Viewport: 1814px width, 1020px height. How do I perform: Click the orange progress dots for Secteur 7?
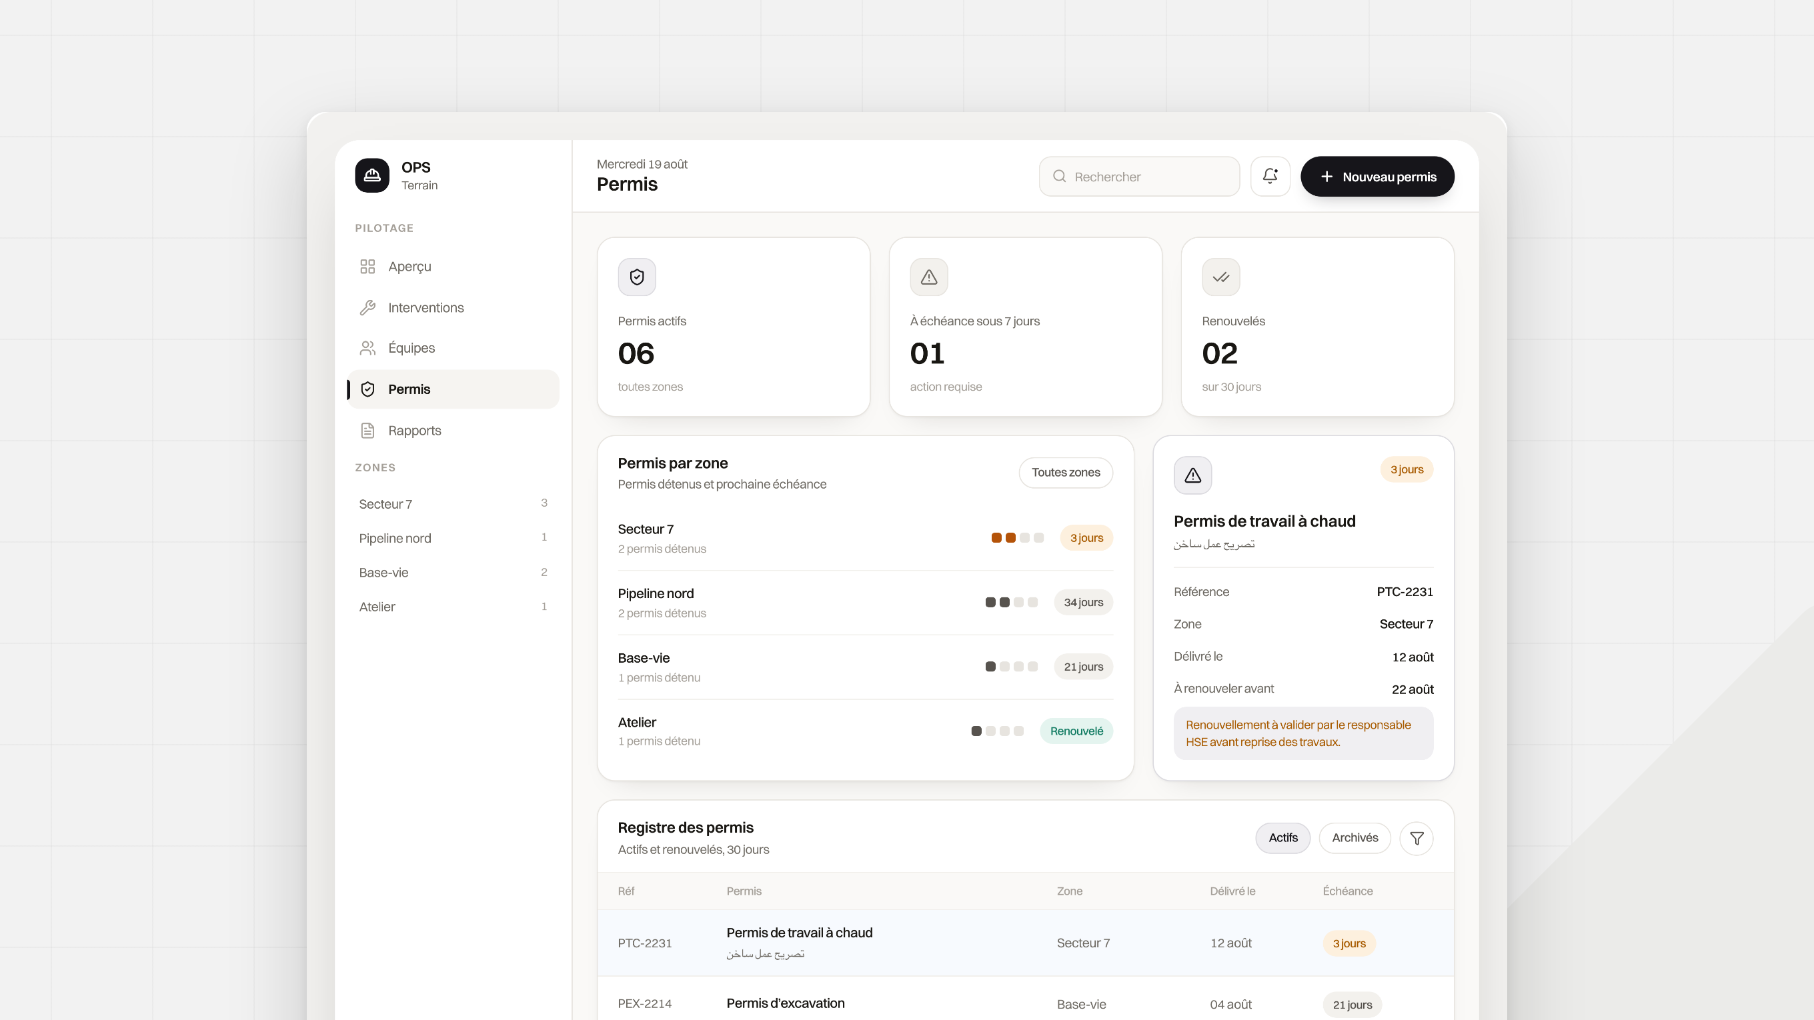(x=1018, y=538)
